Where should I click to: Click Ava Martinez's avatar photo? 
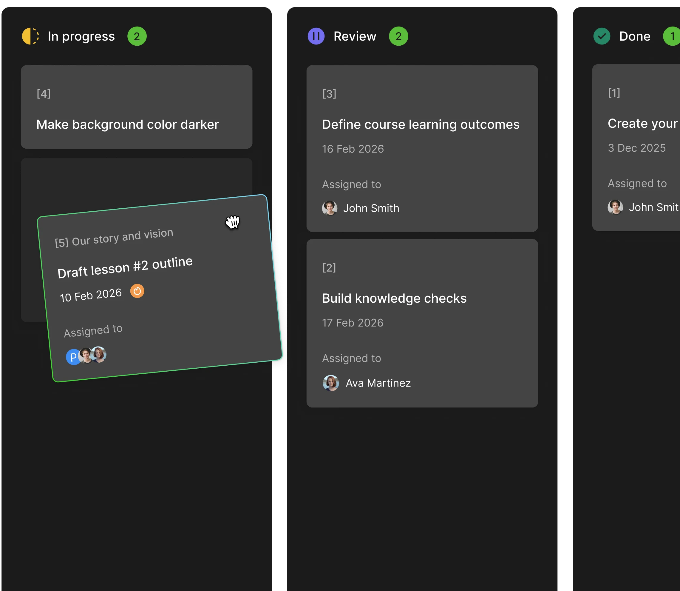331,383
